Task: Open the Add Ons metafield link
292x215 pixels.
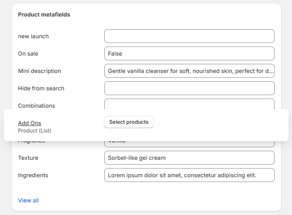Action: [x=30, y=123]
